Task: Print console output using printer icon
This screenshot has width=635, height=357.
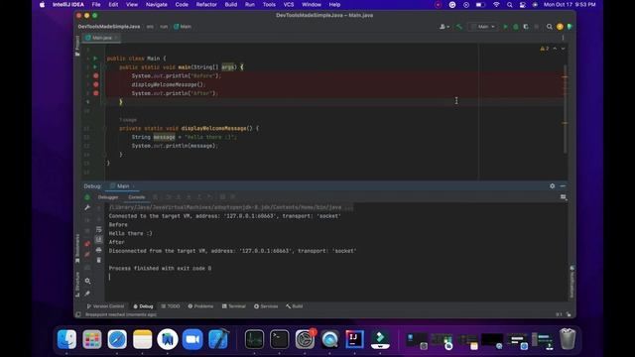Action: click(x=99, y=250)
